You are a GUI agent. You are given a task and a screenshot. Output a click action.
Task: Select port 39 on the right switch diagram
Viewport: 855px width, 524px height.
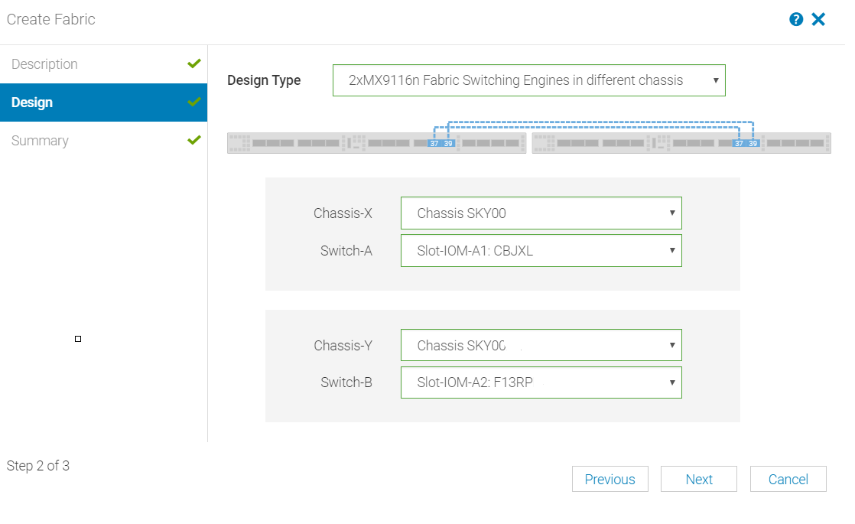pos(753,144)
